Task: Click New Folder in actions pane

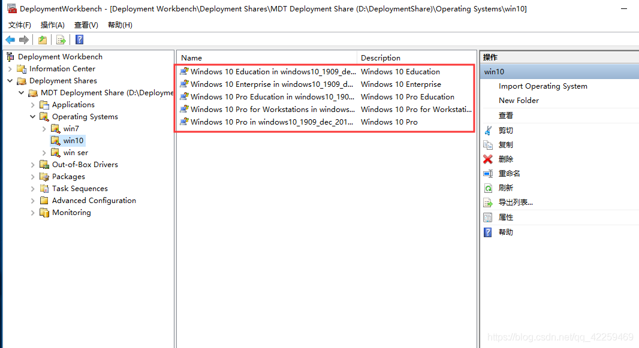Action: pyautogui.click(x=519, y=101)
